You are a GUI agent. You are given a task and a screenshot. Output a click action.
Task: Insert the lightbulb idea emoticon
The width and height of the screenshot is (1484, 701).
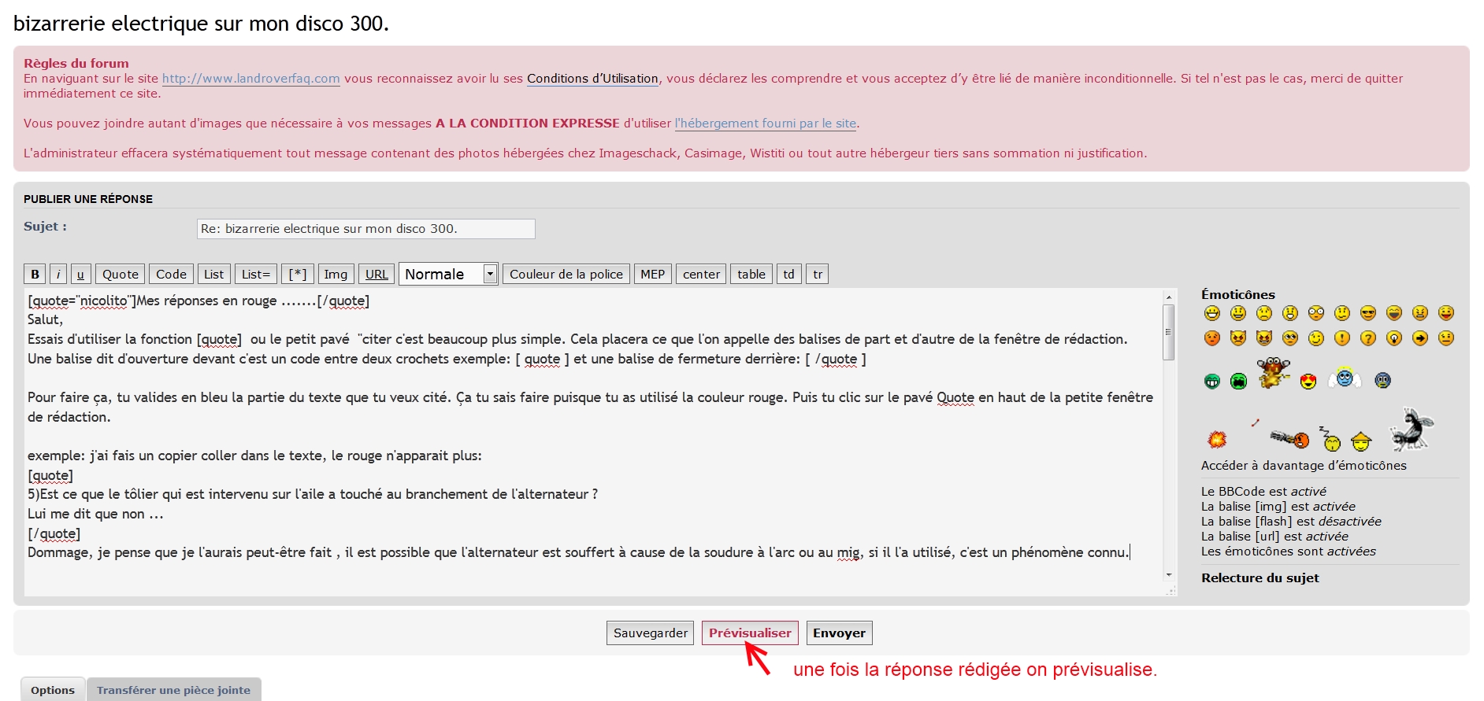coord(1394,338)
